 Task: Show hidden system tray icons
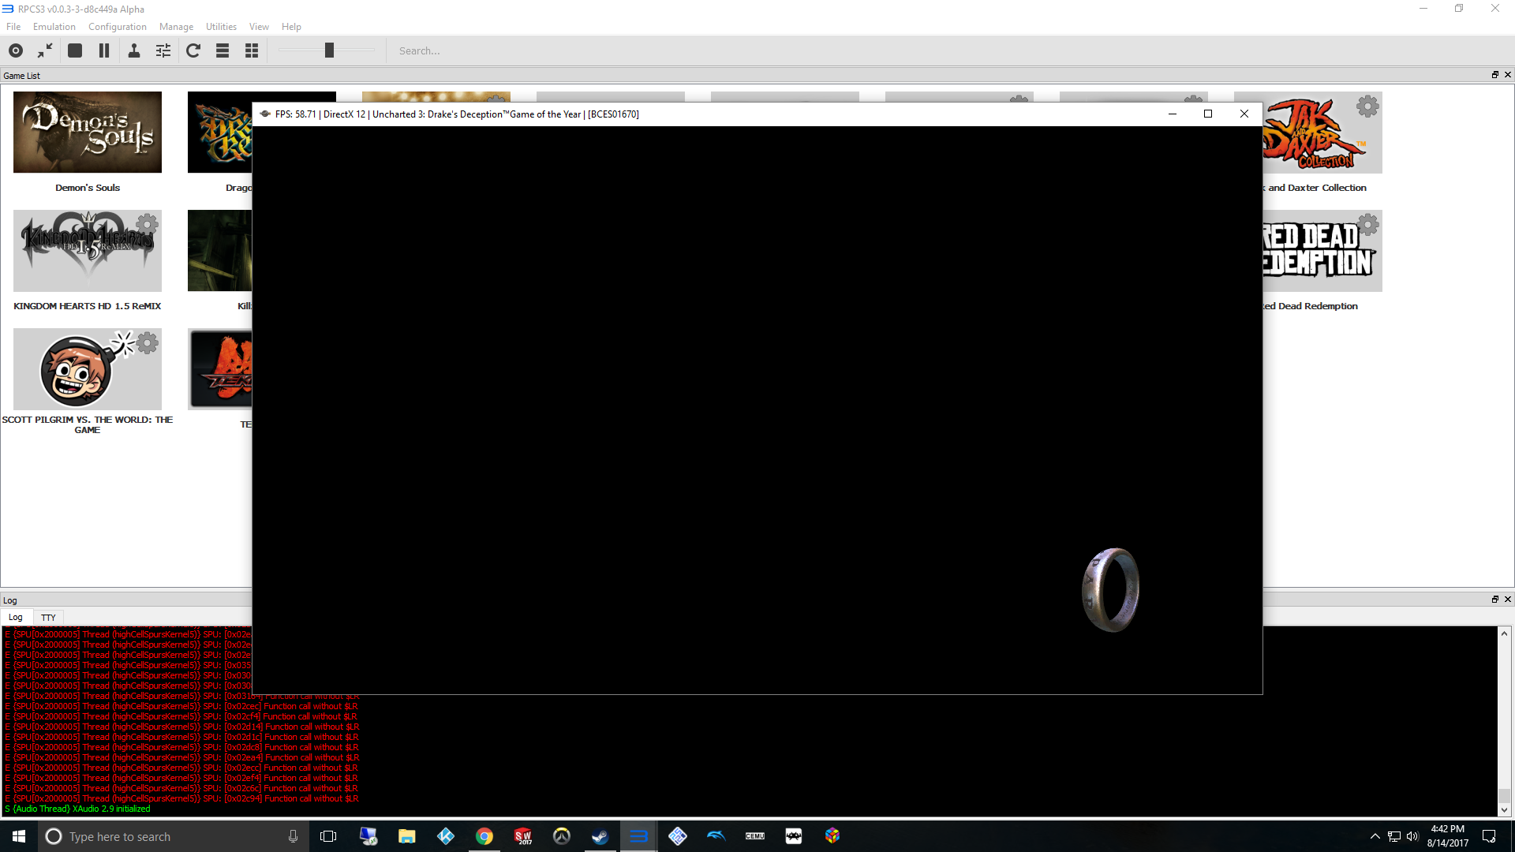click(x=1375, y=836)
